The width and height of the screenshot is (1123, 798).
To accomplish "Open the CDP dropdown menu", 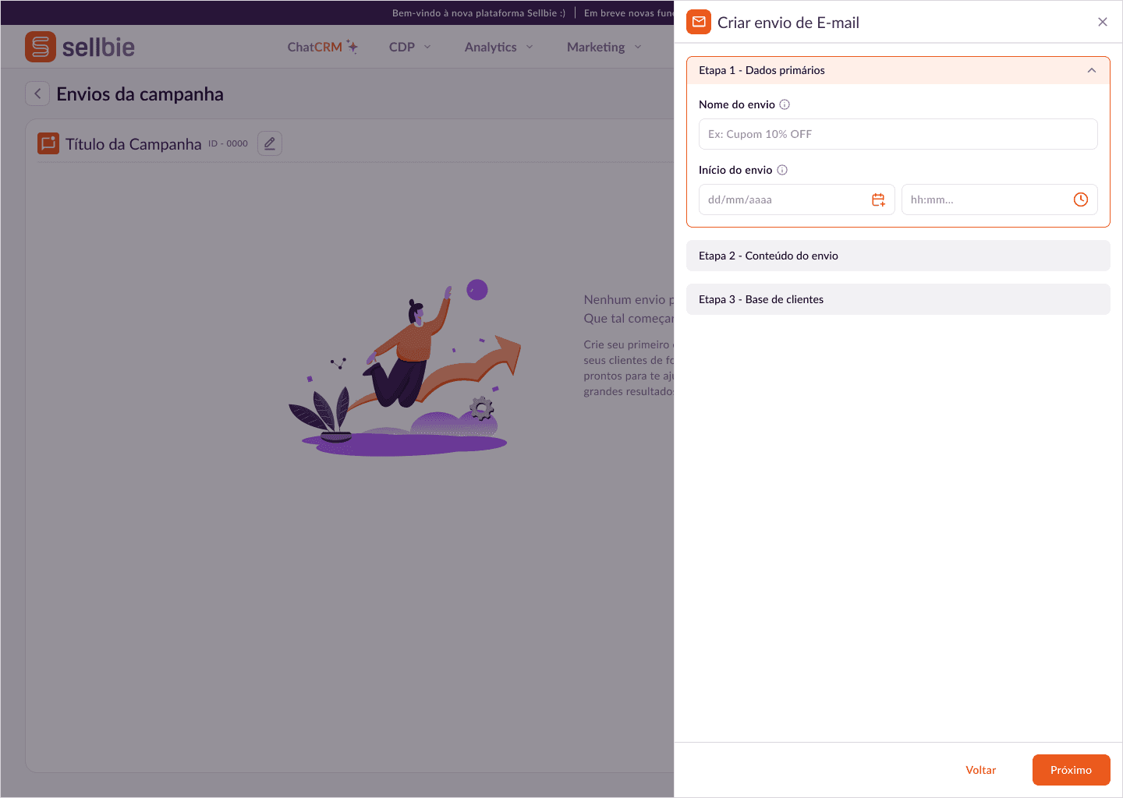I will [x=410, y=47].
